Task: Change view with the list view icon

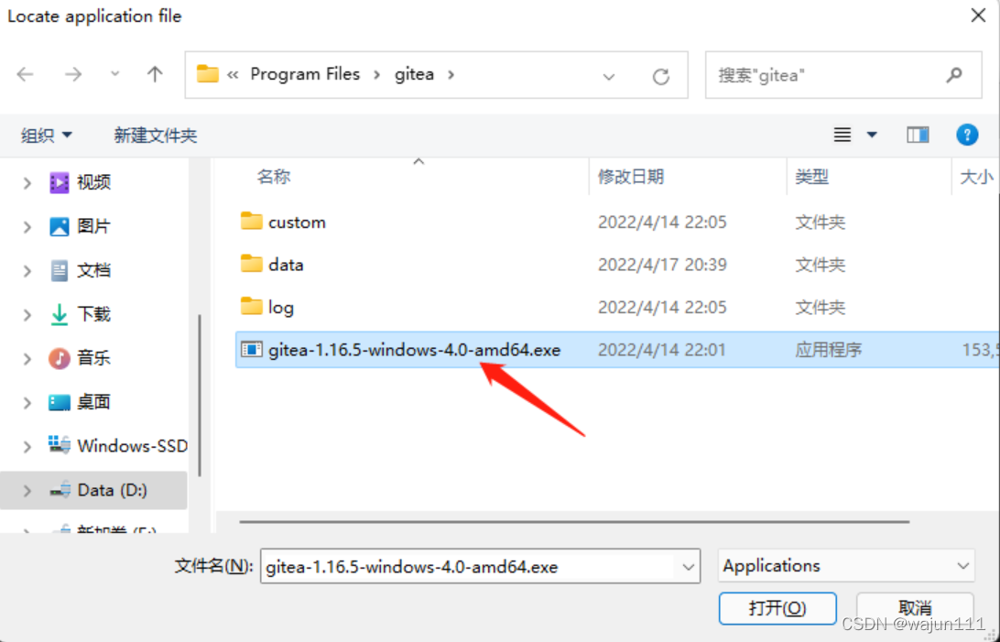Action: coord(842,135)
